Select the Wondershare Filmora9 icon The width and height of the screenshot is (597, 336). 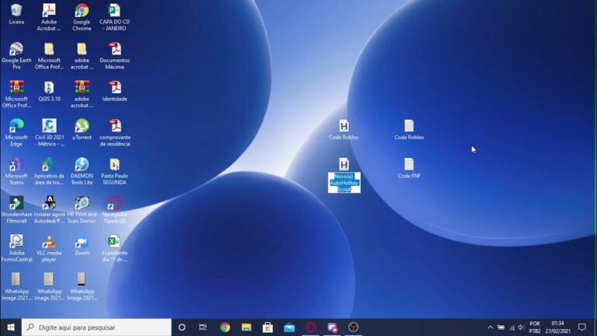(16, 203)
